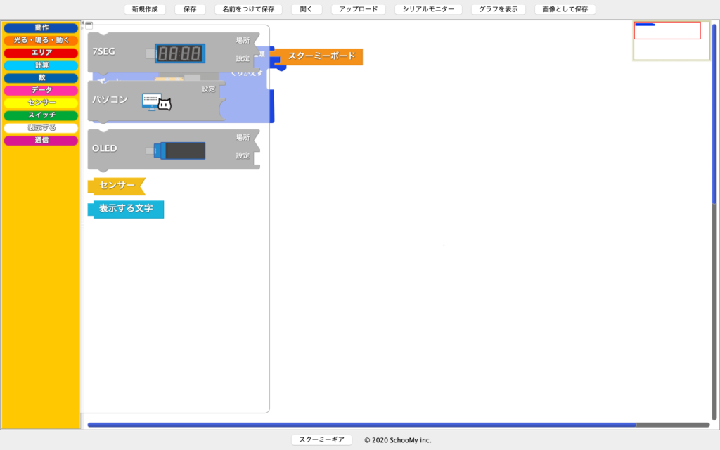The image size is (720, 450).
Task: Click the computer with cat icon
Action: (x=157, y=102)
